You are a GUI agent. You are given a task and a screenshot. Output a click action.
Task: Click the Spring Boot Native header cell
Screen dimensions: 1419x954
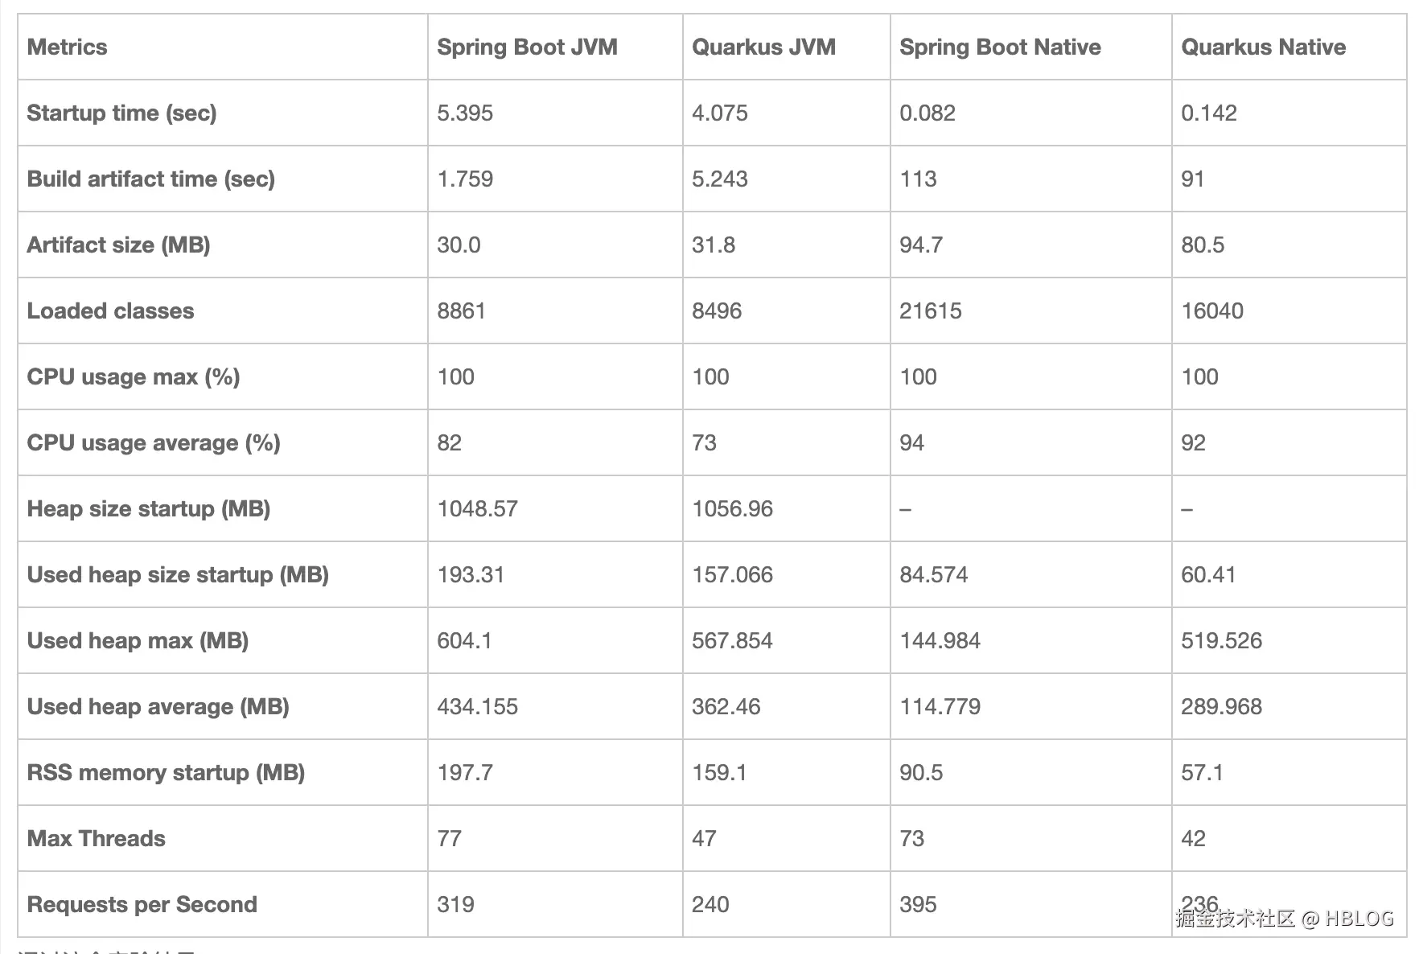tap(1000, 47)
